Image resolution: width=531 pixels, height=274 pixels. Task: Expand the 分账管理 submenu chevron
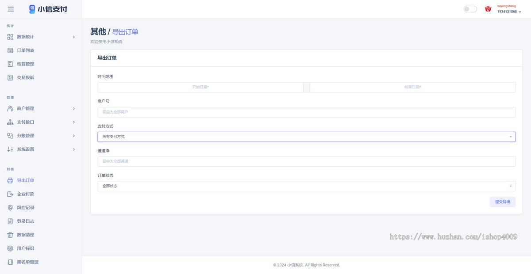(x=74, y=136)
